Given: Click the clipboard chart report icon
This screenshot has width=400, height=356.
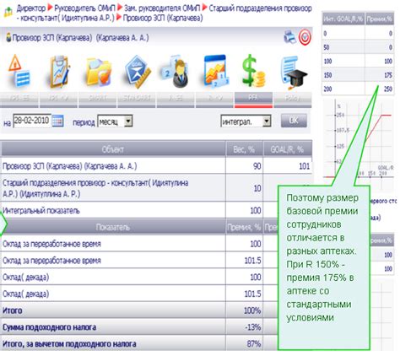Looking at the screenshot, I should click(x=58, y=72).
